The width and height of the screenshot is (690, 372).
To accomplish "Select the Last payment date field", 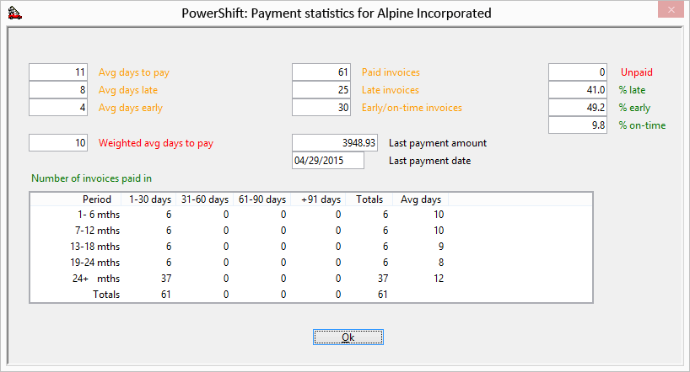I will [328, 160].
